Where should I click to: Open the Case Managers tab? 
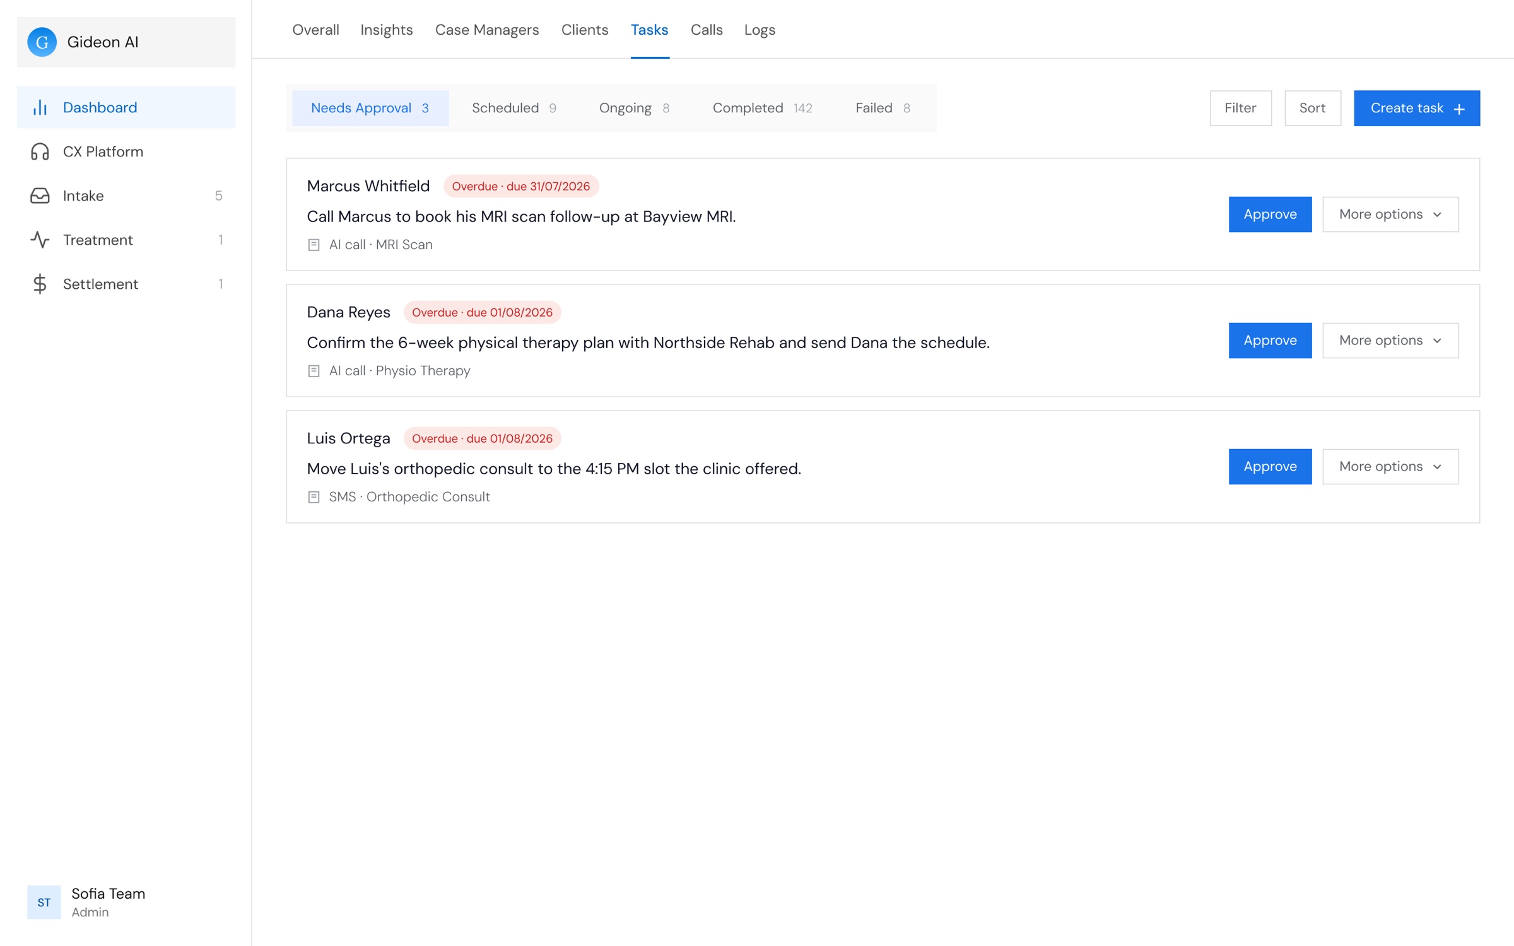click(487, 30)
